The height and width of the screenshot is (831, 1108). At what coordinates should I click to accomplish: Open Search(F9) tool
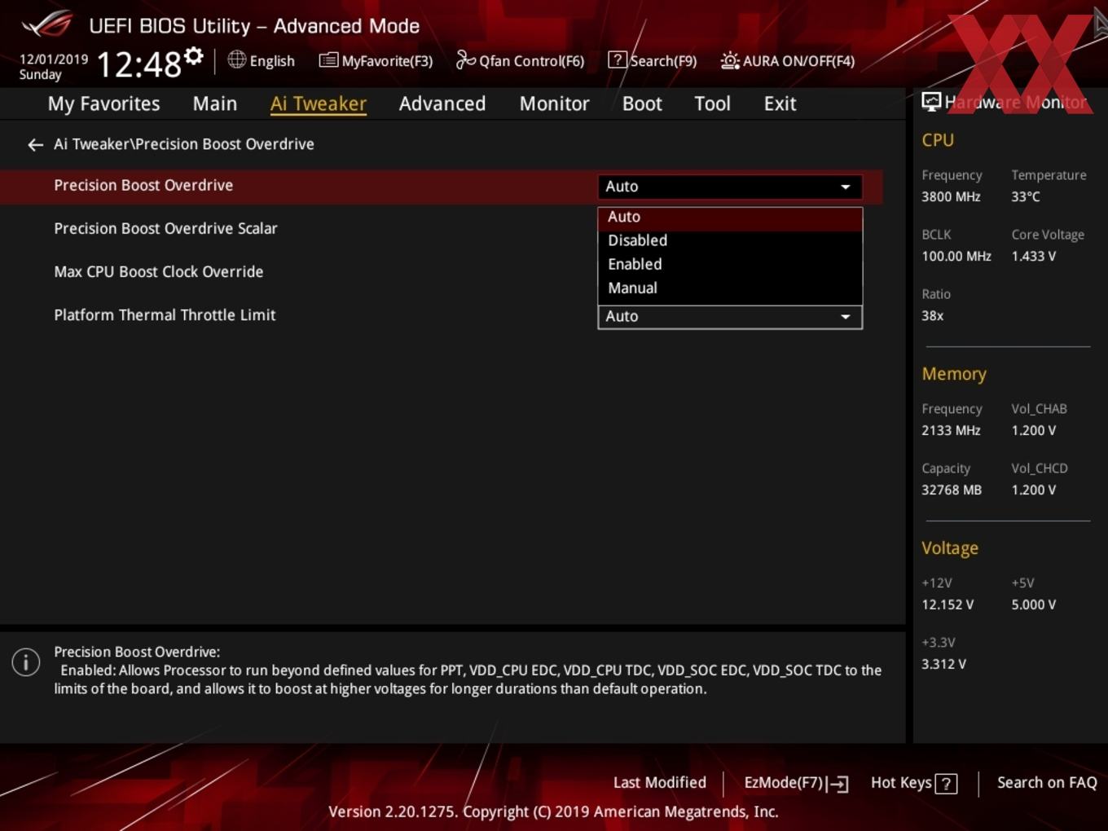(x=653, y=60)
